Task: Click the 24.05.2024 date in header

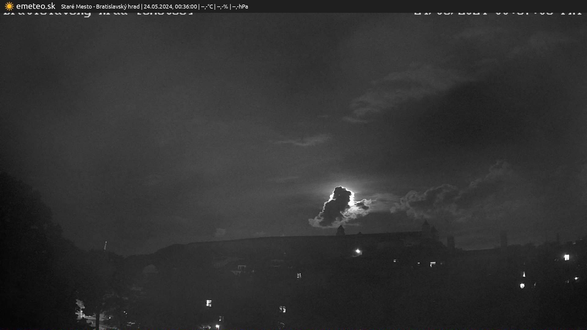Action: 158,6
